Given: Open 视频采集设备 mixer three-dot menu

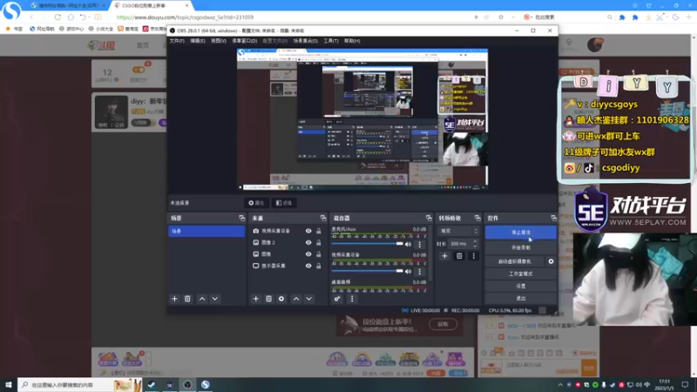Looking at the screenshot, I should pos(420,271).
